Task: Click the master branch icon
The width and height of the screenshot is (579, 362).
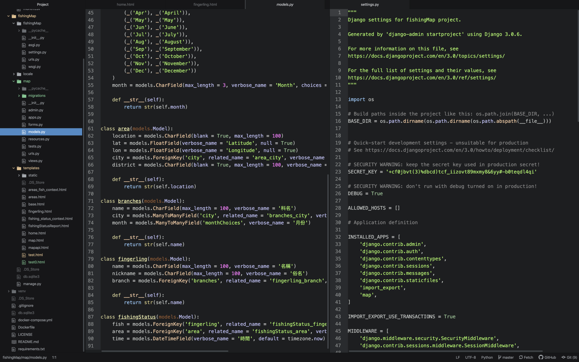Action: 500,357
